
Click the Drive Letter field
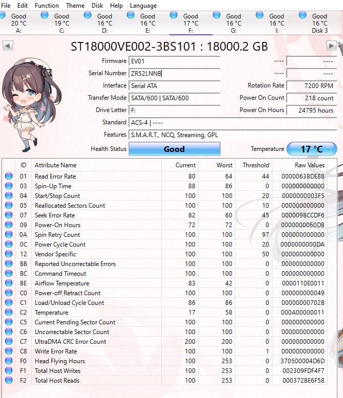pos(174,110)
